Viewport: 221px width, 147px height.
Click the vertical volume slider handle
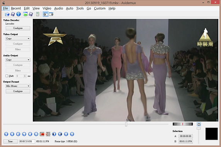(x=199, y=128)
